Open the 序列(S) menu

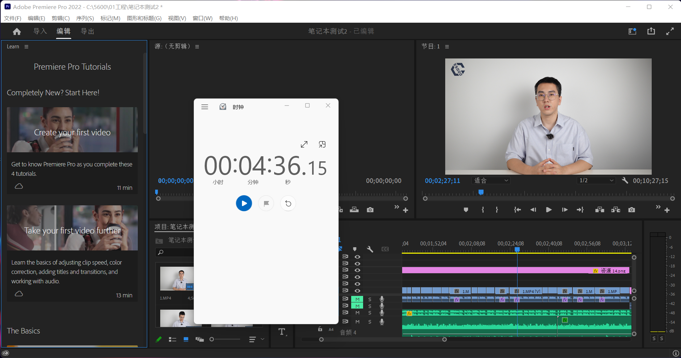click(85, 18)
